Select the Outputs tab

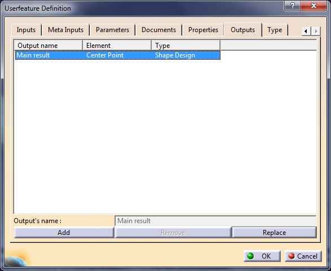click(x=243, y=30)
